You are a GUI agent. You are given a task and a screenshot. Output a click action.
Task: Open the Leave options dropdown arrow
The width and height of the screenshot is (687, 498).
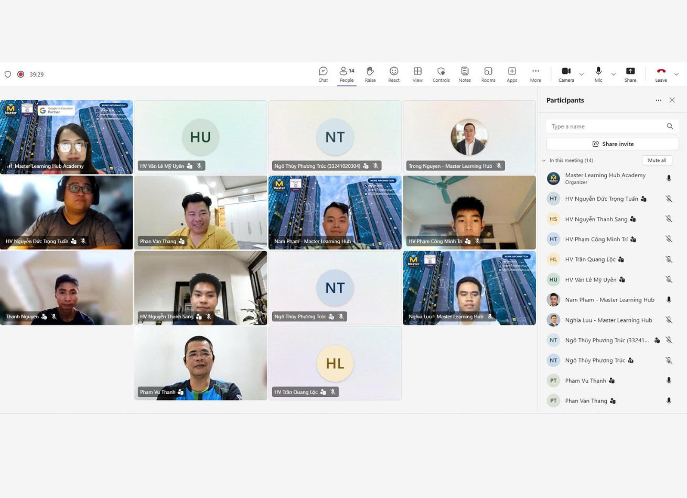point(677,74)
